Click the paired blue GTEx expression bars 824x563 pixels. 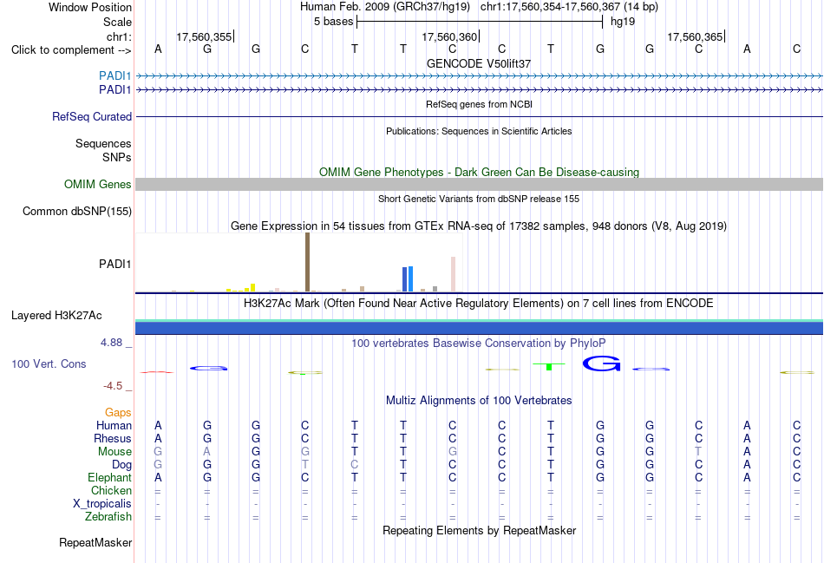(x=408, y=278)
